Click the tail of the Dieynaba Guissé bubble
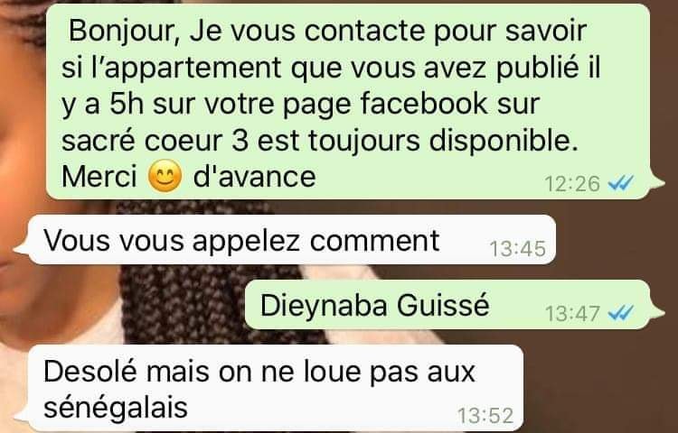 tap(657, 313)
